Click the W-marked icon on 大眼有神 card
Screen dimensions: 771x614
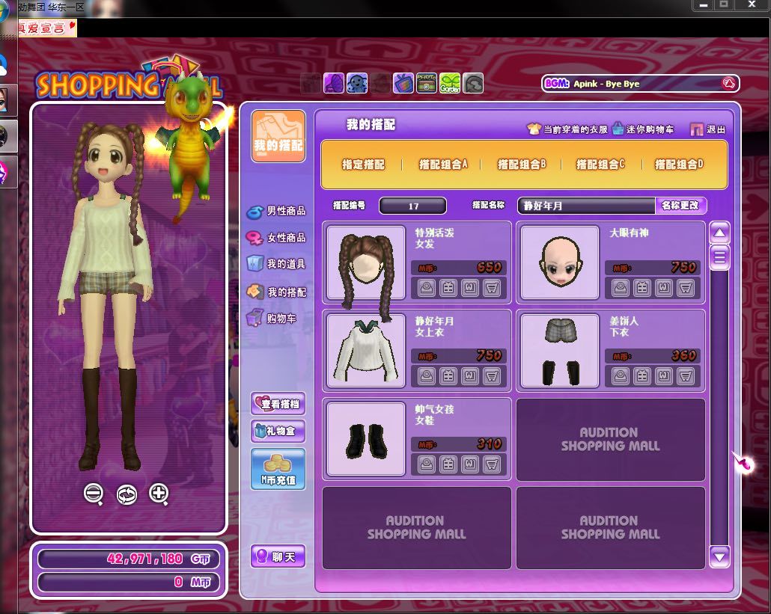point(664,287)
